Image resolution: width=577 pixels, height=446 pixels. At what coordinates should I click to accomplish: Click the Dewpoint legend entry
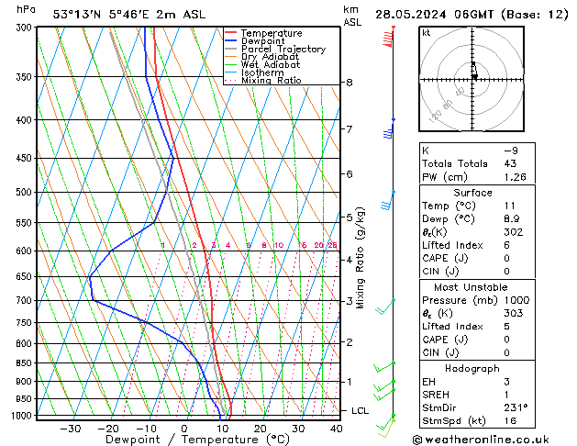(264, 41)
